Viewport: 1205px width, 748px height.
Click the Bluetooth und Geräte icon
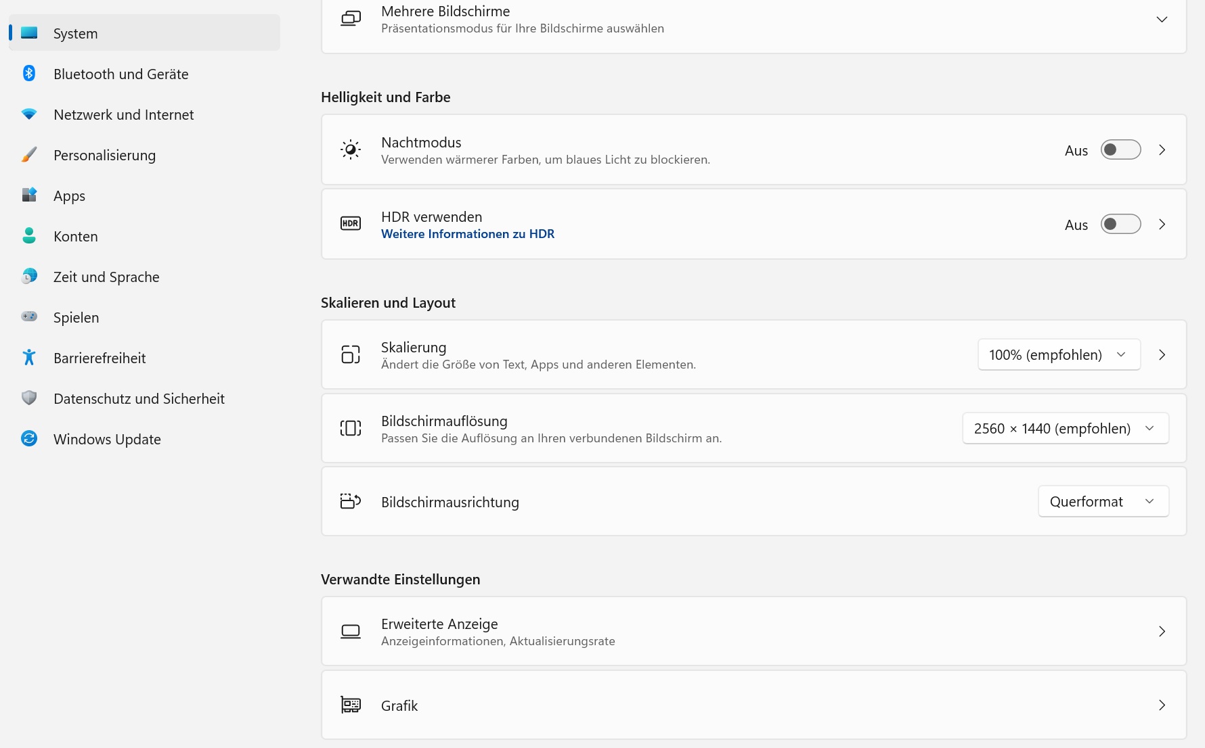[x=29, y=74]
